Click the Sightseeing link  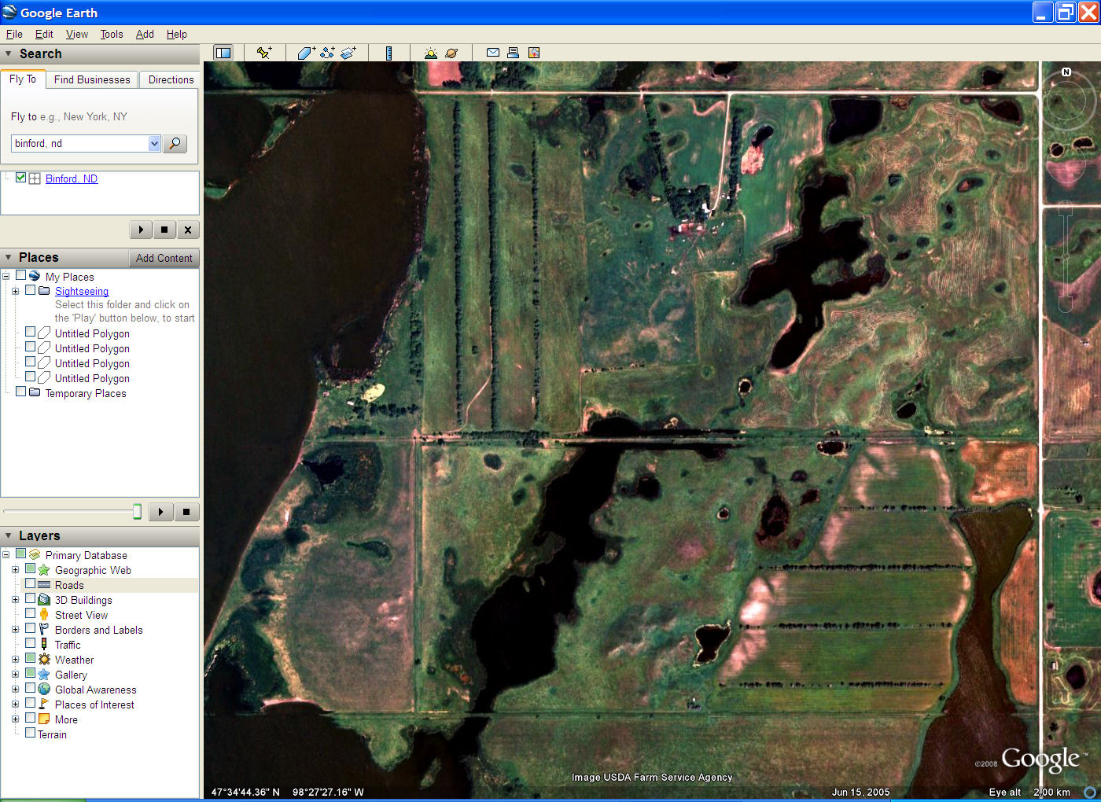82,291
